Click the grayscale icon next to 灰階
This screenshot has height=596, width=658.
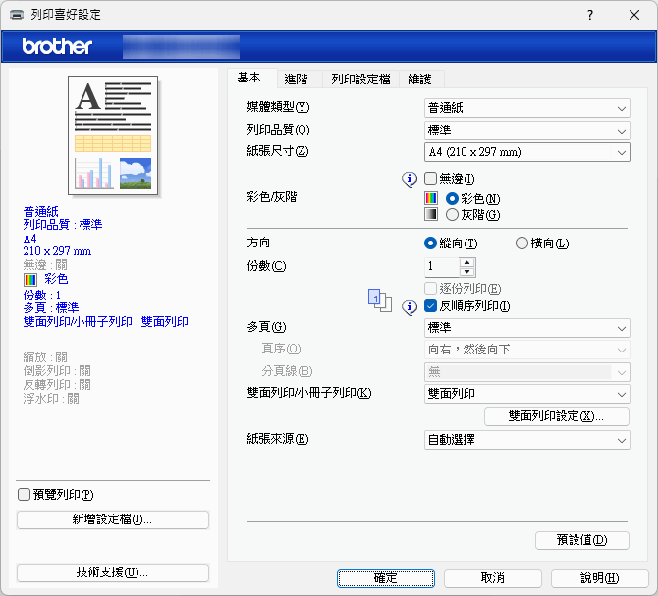click(431, 214)
